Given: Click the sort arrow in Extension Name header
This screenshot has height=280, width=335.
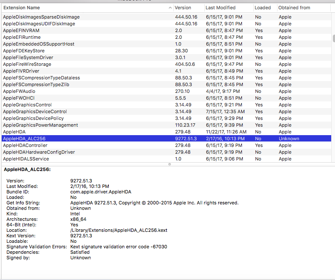Looking at the screenshot, I should pyautogui.click(x=170, y=8).
